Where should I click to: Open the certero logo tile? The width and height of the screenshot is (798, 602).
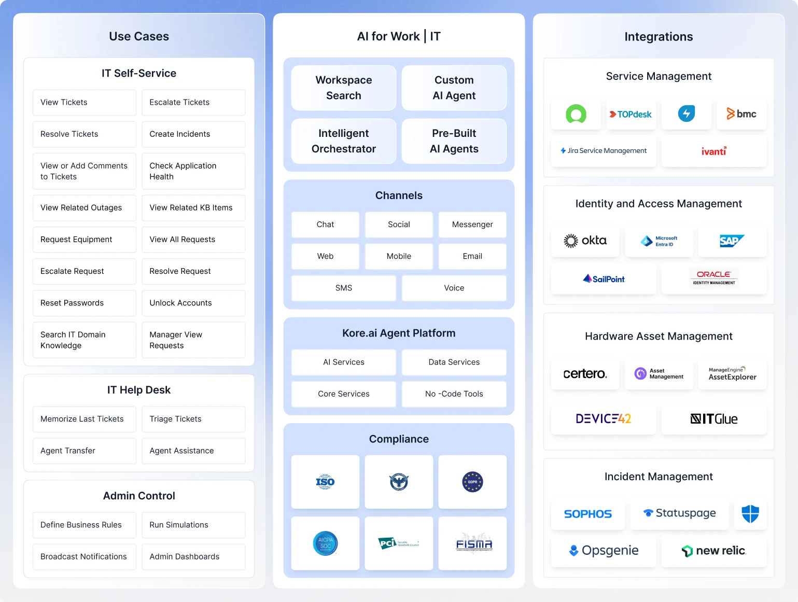[x=585, y=373]
